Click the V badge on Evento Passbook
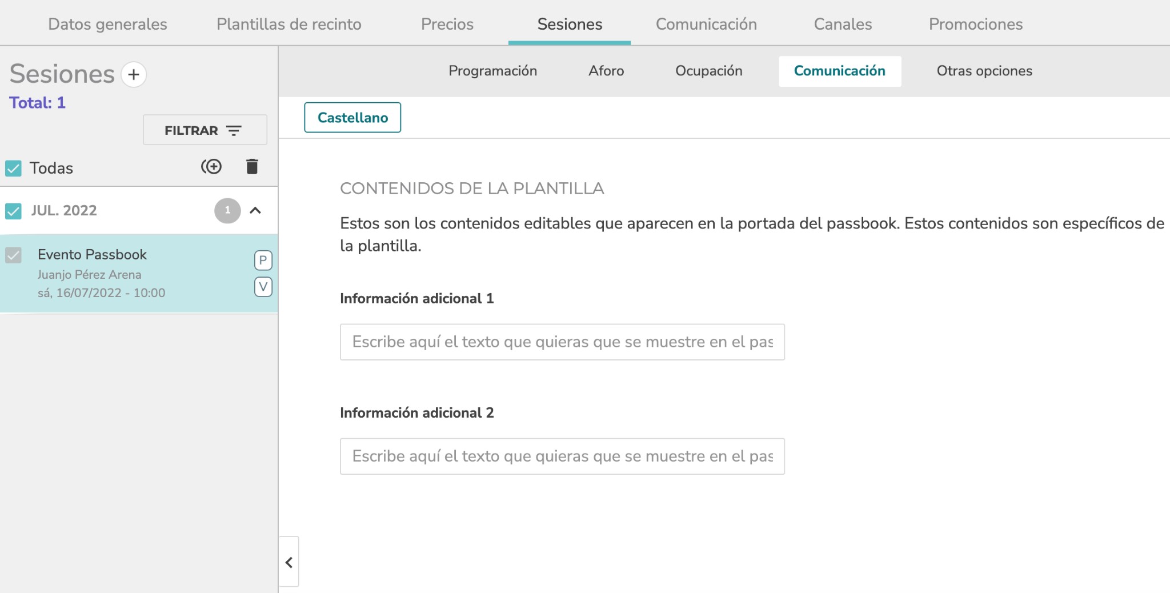This screenshot has height=593, width=1170. (x=263, y=286)
